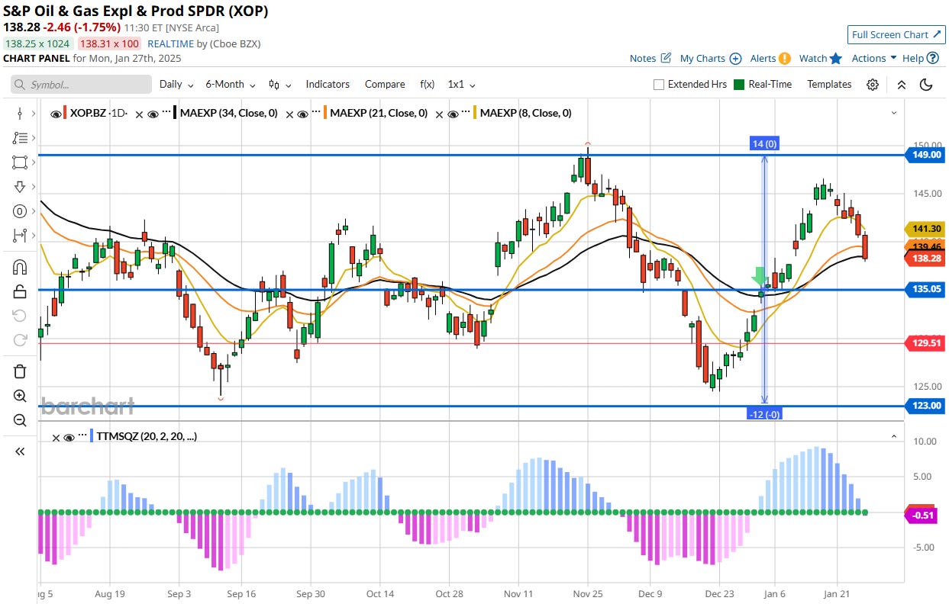Viewport: 949px width, 604px height.
Task: Pick the circled number label tool
Action: (20, 211)
